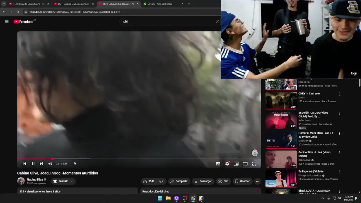The width and height of the screenshot is (361, 203).
Task: Open more actions ellipsis under video
Action: coord(257,181)
